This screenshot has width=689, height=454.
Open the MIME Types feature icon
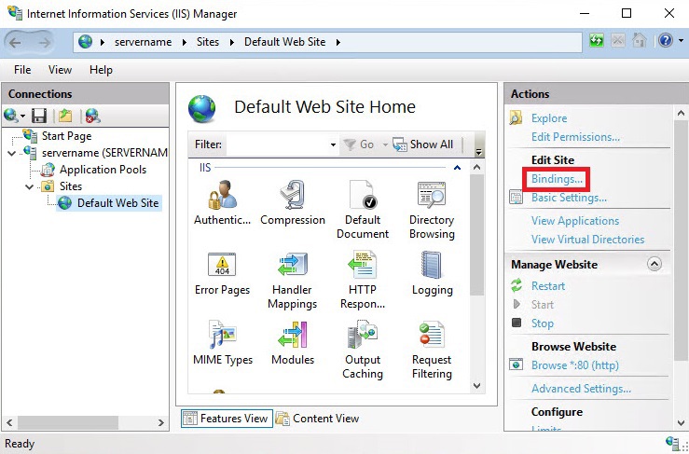[x=222, y=334]
